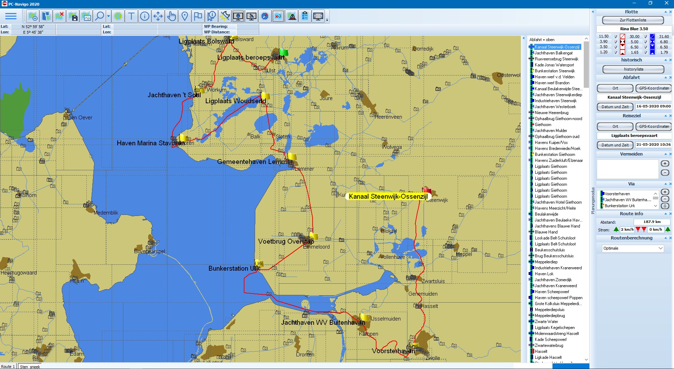Switch to the Route 1 tab
674x369 pixels.
point(8,367)
